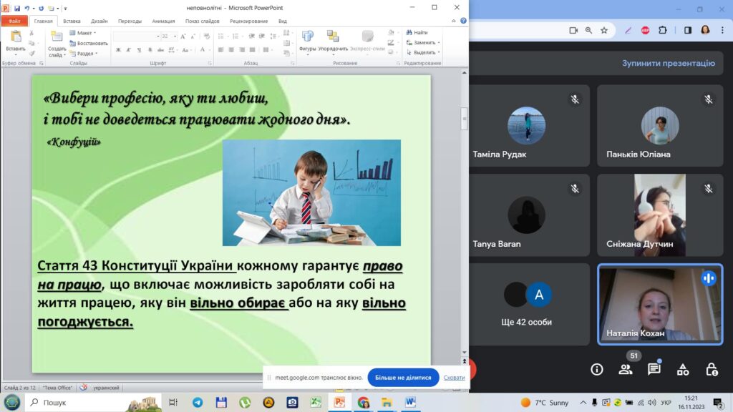The image size is (733, 412).
Task: Open the font size combo box
Action: point(168,36)
